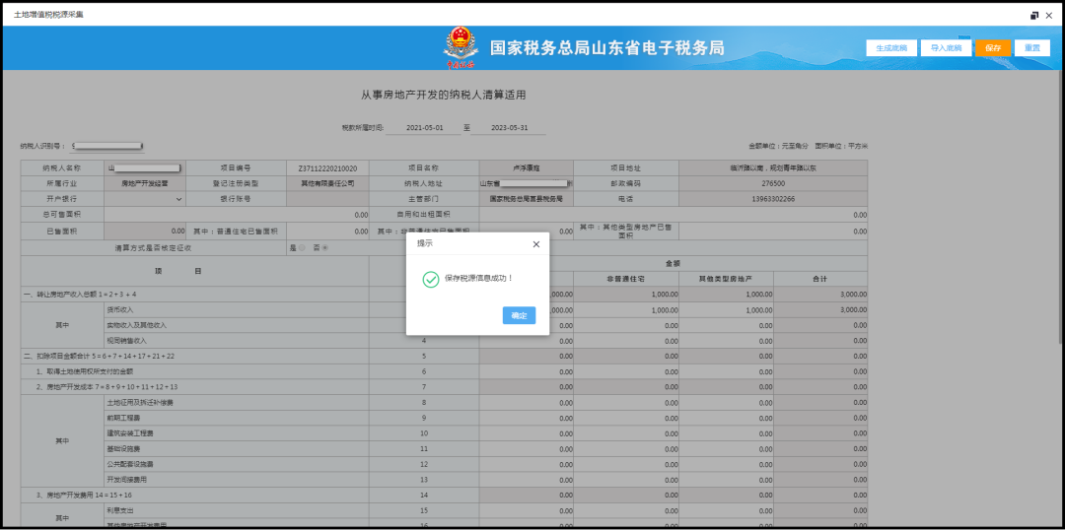Viewport: 1065px width, 530px height.
Task: Click the start date field 2021-05-01
Action: [x=424, y=128]
